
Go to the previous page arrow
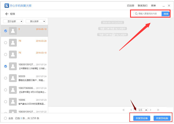click(131, 110)
